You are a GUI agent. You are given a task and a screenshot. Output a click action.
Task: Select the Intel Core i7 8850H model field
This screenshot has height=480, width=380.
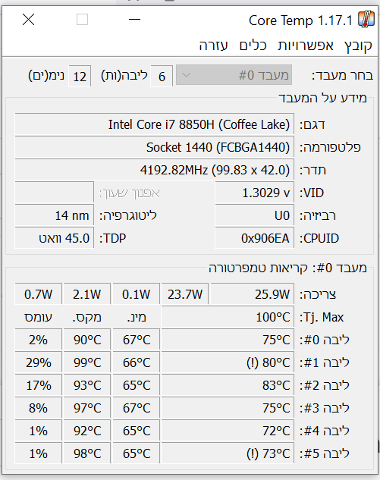point(154,124)
